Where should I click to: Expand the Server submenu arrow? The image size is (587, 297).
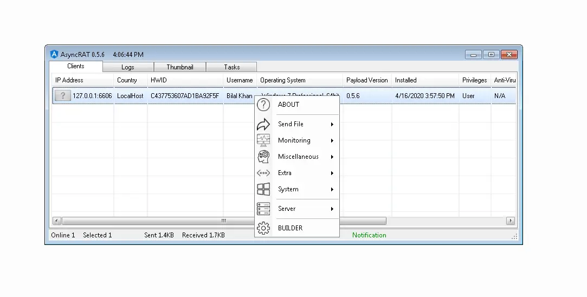(332, 209)
